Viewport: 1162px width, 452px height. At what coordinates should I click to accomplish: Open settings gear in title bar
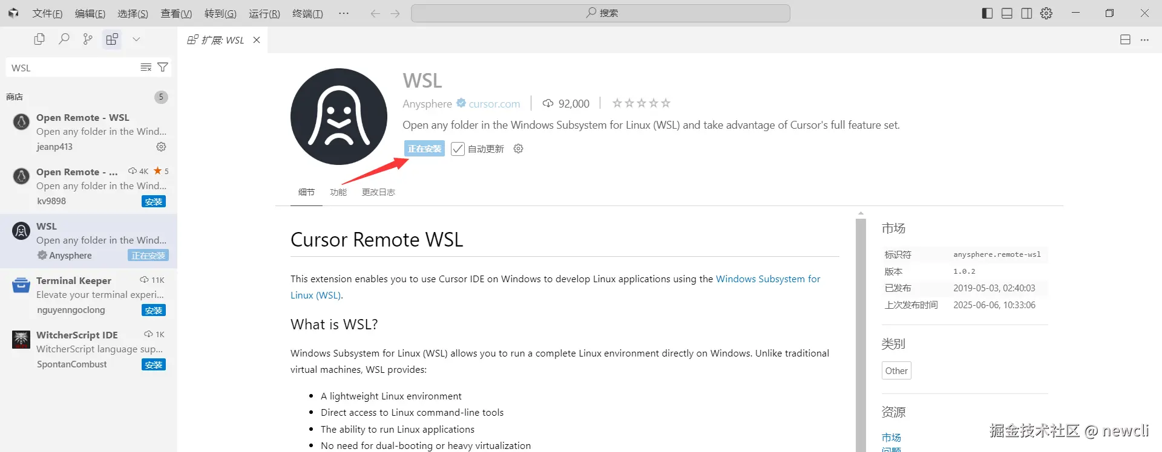pos(1046,13)
